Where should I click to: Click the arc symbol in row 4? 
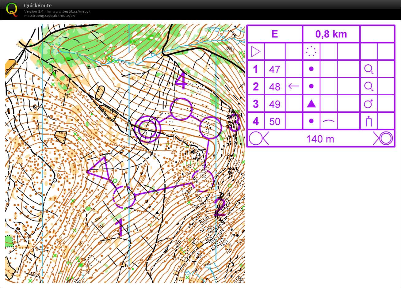point(328,121)
